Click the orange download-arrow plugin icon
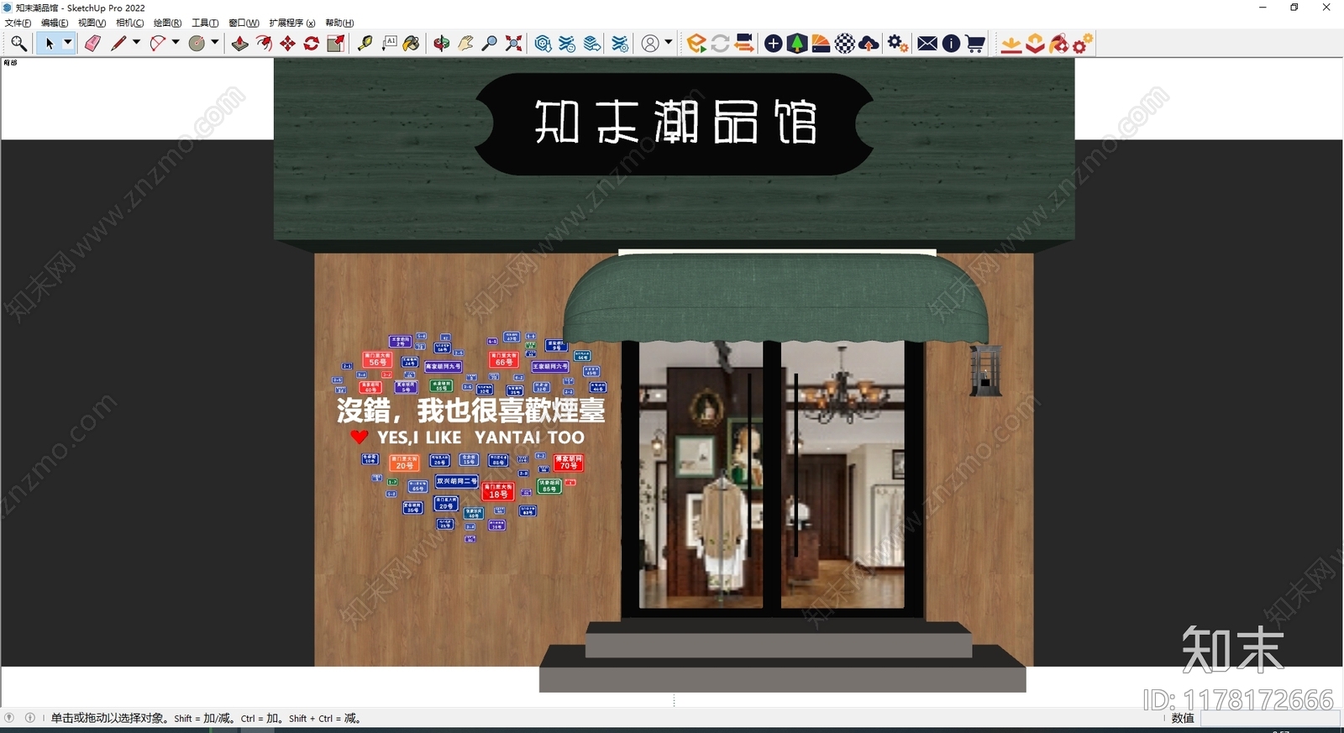 (1011, 44)
